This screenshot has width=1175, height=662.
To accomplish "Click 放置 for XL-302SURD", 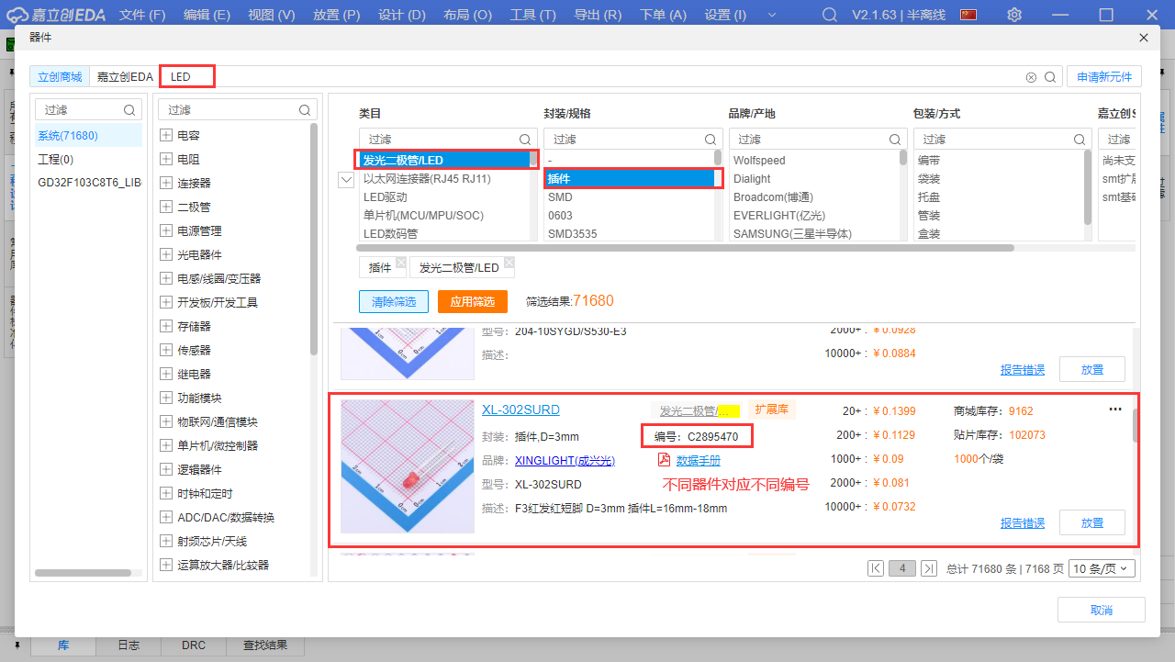I will click(x=1092, y=522).
